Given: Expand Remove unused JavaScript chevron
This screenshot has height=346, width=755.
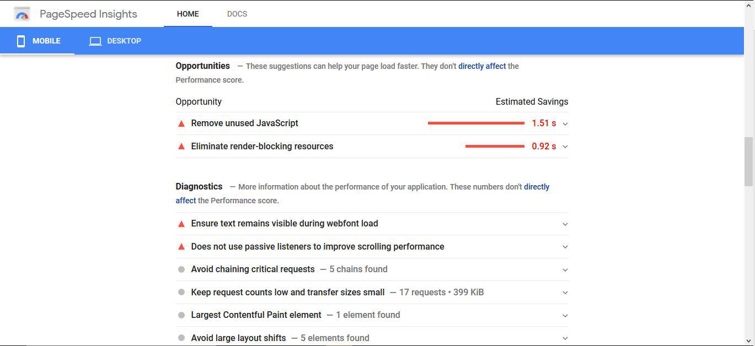Looking at the screenshot, I should coord(565,124).
